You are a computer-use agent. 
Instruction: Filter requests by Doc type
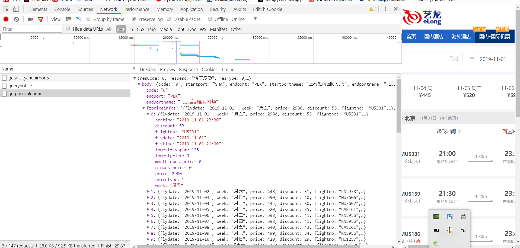click(x=192, y=29)
